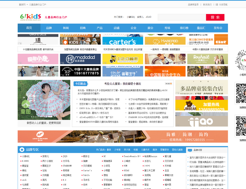The image size is (246, 189).
Task: Click the MORE button in news box
Action: (x=168, y=84)
